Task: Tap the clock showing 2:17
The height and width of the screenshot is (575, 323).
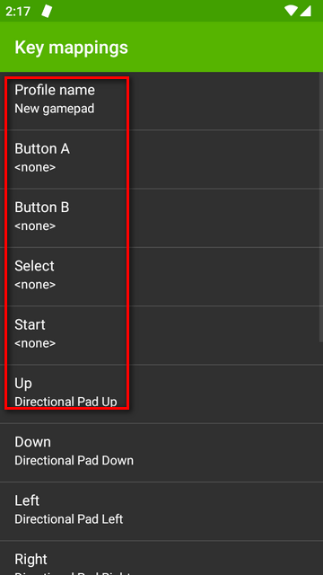Action: pyautogui.click(x=18, y=12)
